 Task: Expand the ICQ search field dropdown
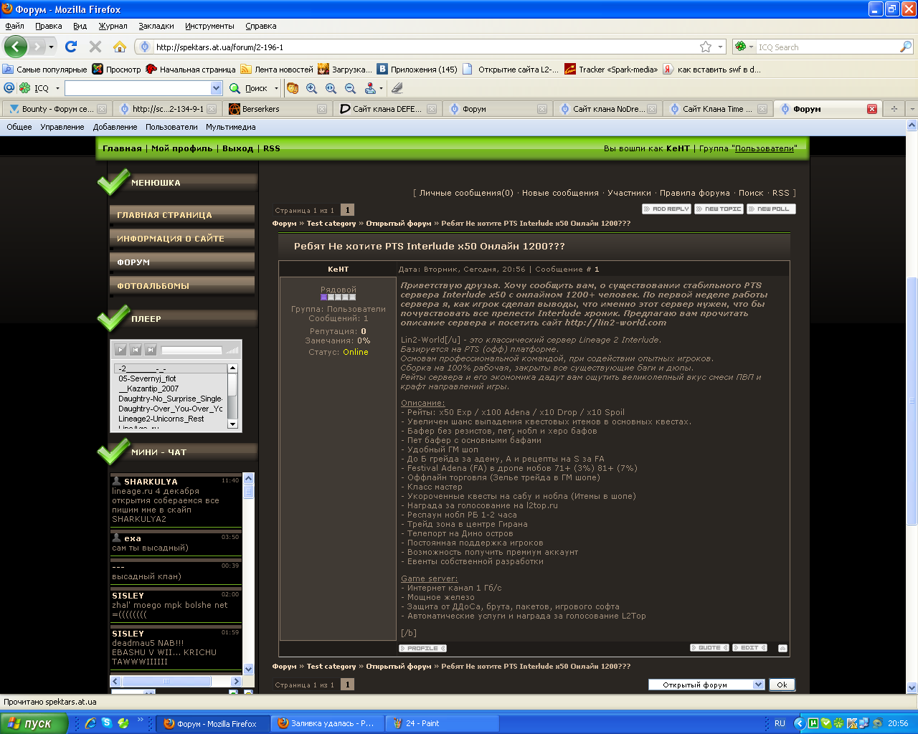pyautogui.click(x=217, y=88)
